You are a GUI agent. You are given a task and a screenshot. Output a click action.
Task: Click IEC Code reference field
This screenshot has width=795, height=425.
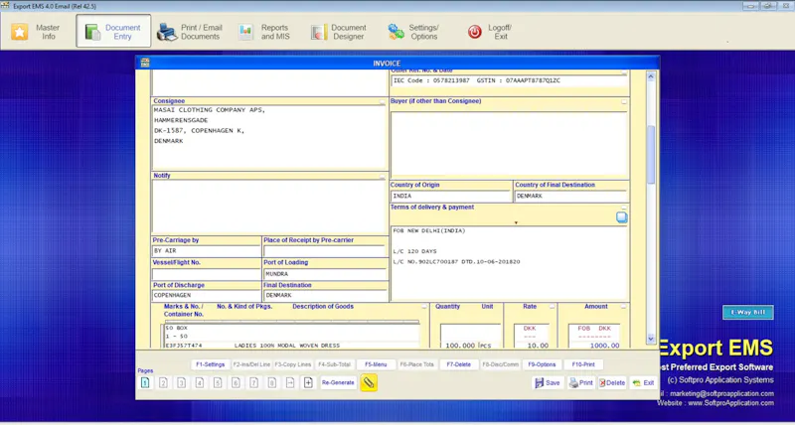(509, 81)
